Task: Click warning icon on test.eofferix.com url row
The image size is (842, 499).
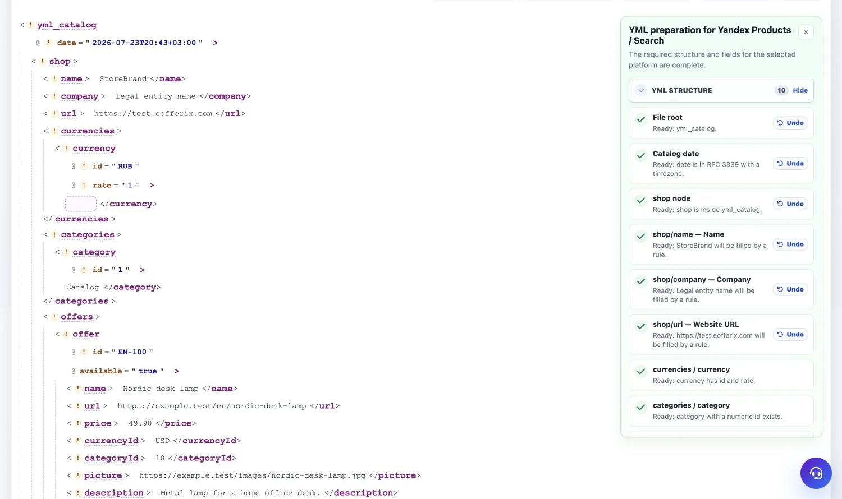Action: point(54,113)
